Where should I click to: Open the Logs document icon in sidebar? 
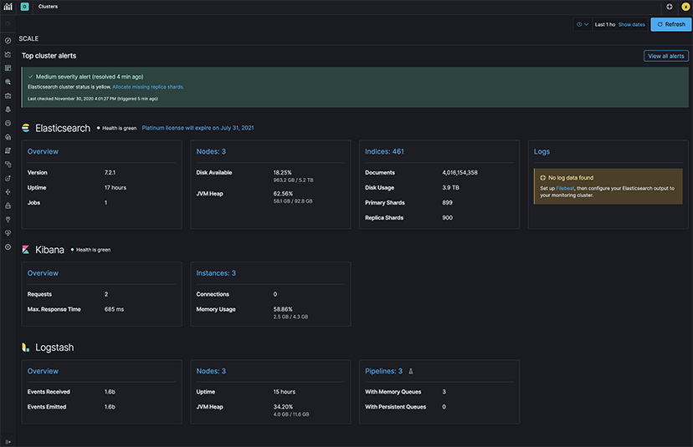pyautogui.click(x=8, y=150)
